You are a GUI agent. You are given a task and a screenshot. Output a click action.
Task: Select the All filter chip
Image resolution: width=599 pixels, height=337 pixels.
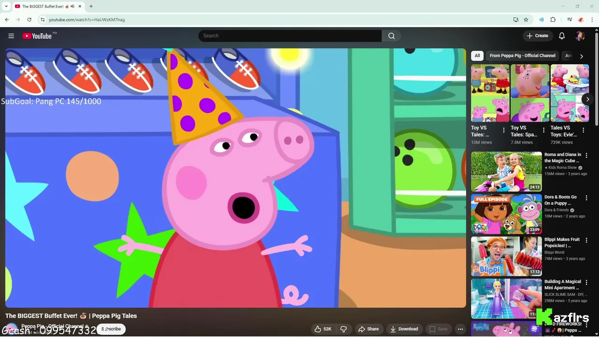[x=477, y=56]
